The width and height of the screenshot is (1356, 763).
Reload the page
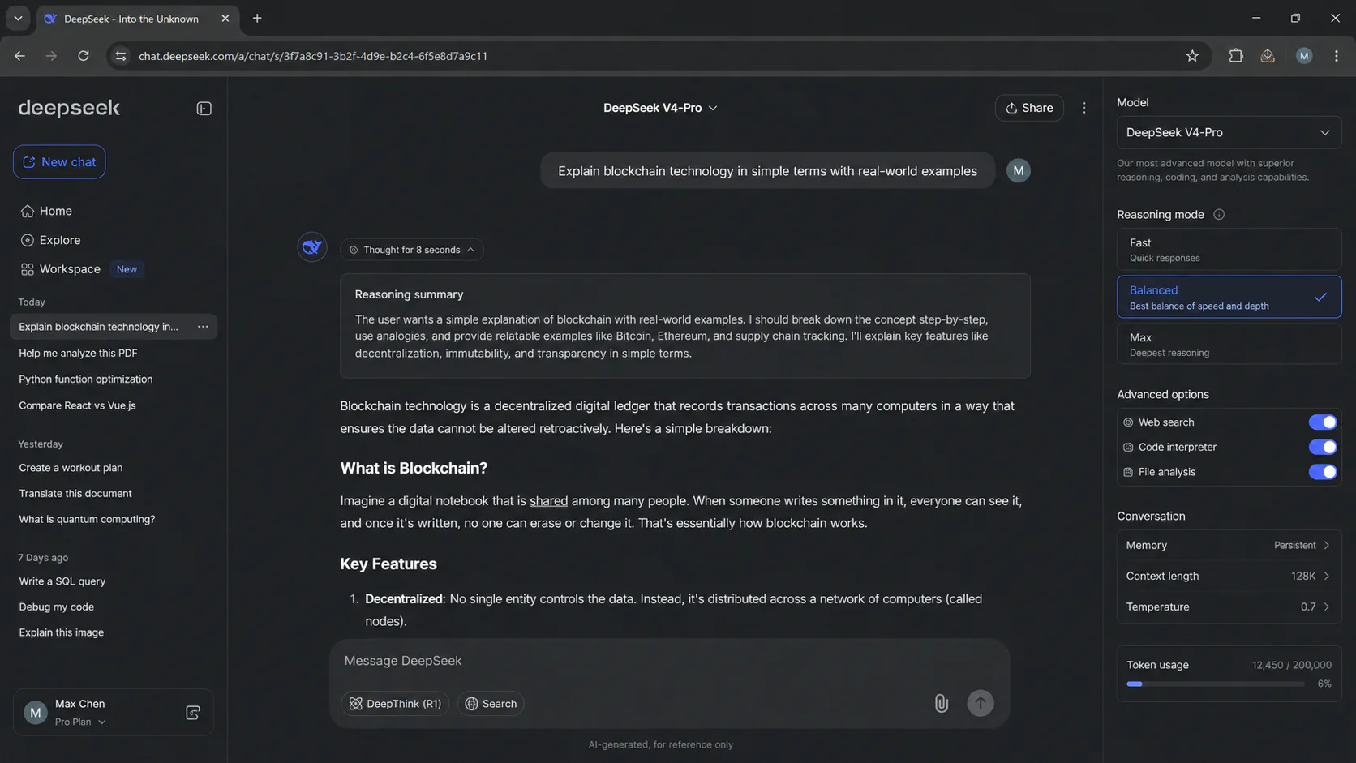click(x=84, y=56)
